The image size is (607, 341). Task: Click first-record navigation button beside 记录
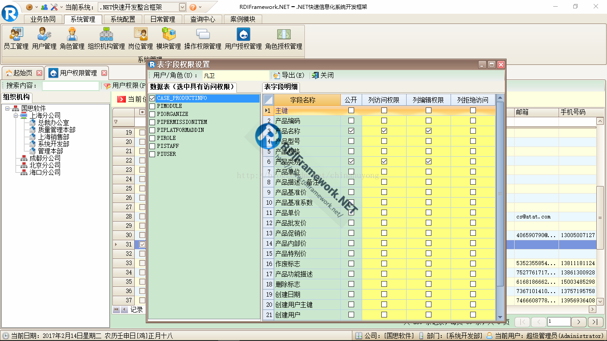116,309
